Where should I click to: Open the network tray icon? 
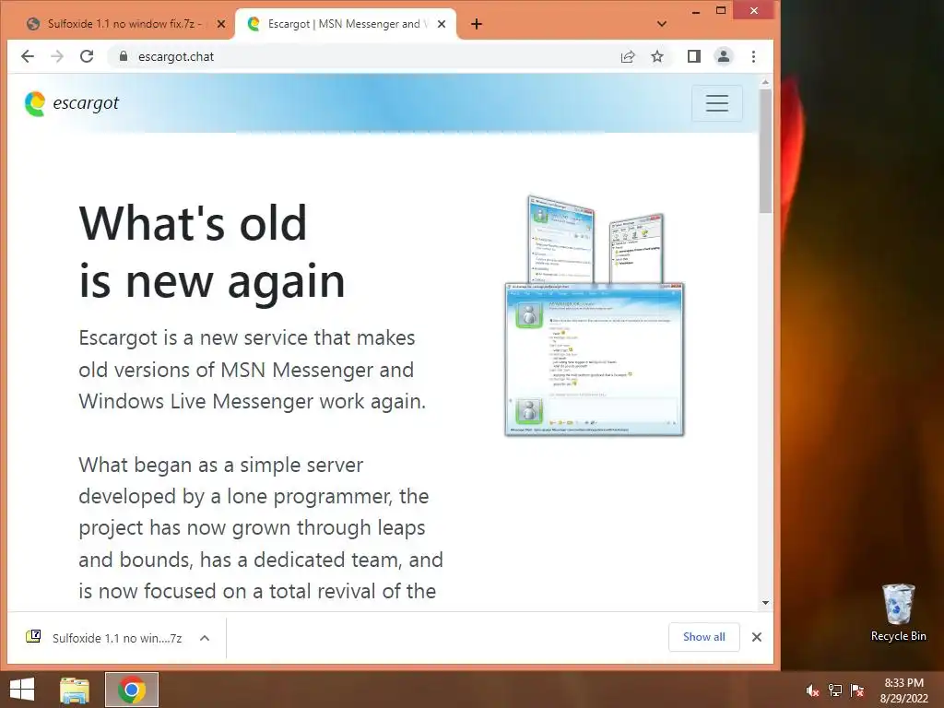pos(835,690)
